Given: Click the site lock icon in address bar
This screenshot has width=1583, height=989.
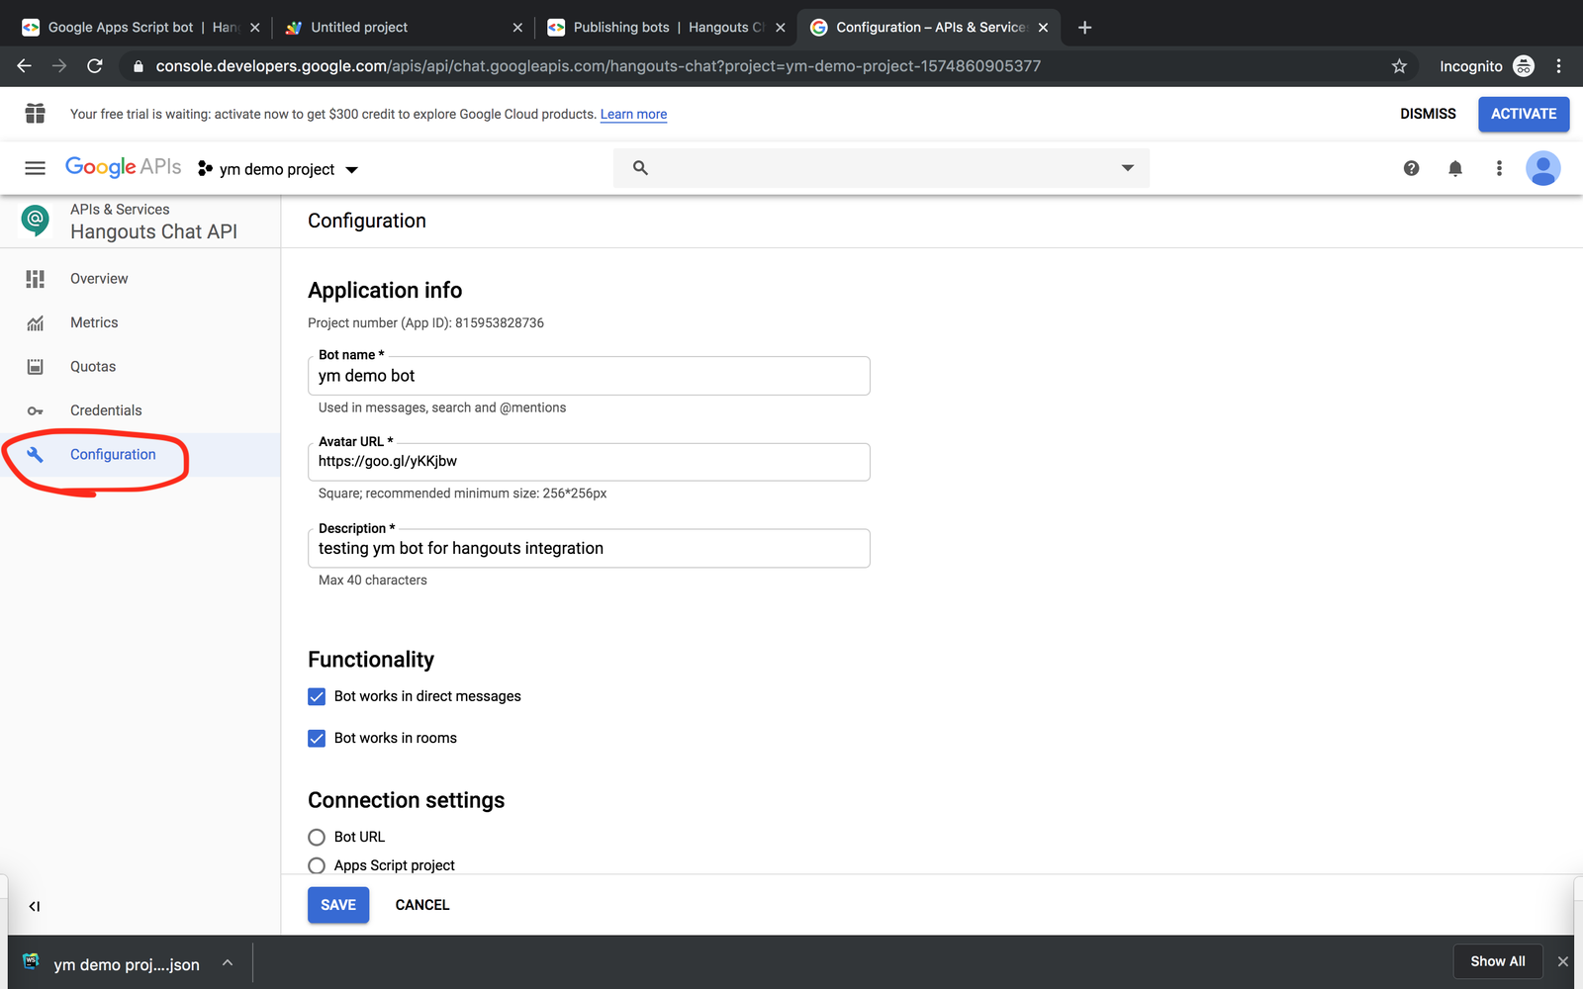Looking at the screenshot, I should pyautogui.click(x=138, y=66).
